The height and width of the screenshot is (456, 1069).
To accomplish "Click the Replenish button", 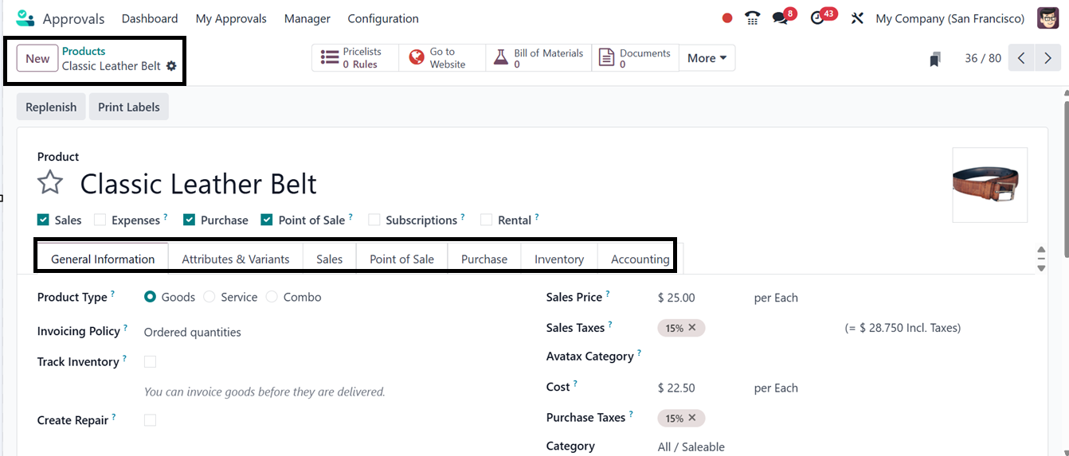I will [x=51, y=107].
